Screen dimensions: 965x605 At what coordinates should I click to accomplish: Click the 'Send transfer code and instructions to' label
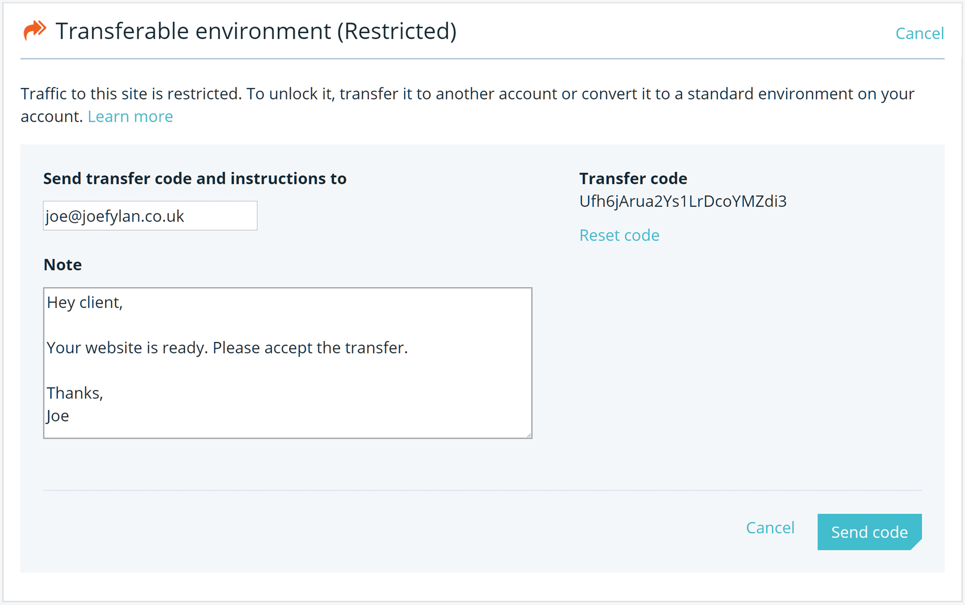click(195, 179)
